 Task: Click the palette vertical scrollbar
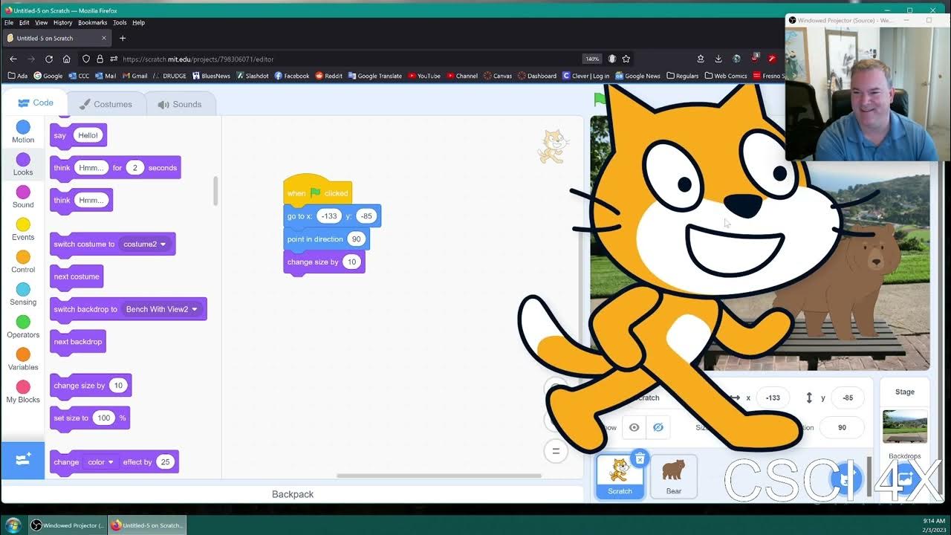tap(215, 191)
